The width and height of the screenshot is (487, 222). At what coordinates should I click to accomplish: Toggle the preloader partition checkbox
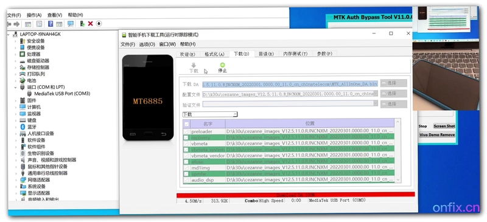coord(186,131)
